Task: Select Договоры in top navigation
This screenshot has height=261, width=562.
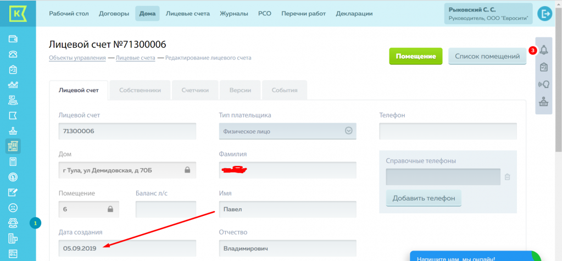Action: click(x=114, y=14)
